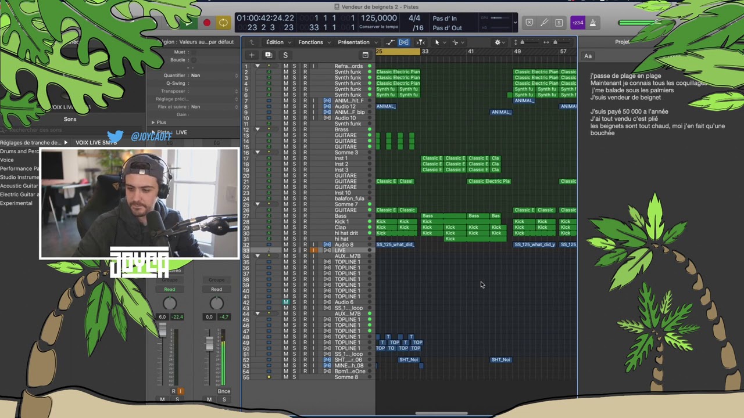Click the automation curve view icon
The width and height of the screenshot is (744, 418).
389,42
